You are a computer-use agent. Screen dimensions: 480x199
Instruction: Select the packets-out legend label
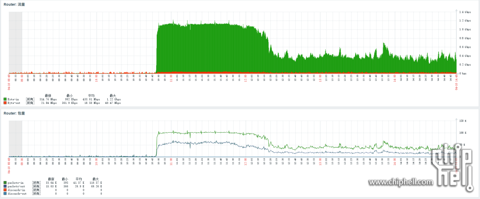click(16, 186)
